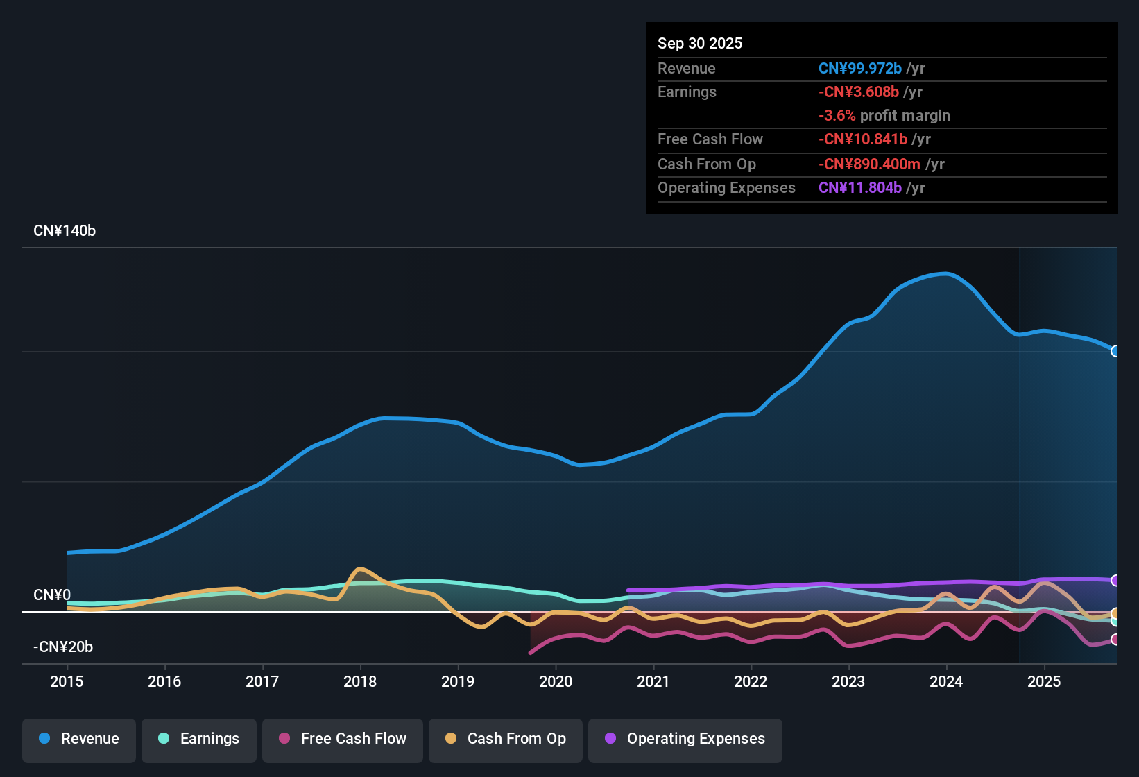This screenshot has width=1139, height=777.
Task: Click the blue Revenue legend dot
Action: tap(44, 739)
